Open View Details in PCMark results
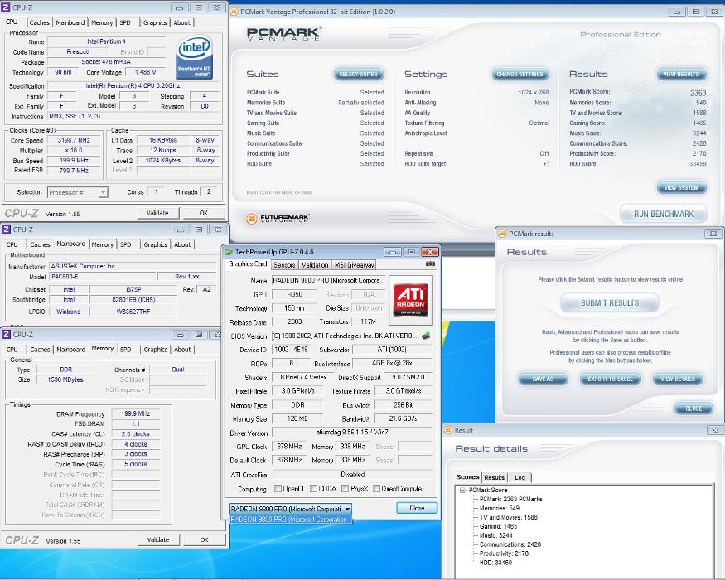 point(678,379)
